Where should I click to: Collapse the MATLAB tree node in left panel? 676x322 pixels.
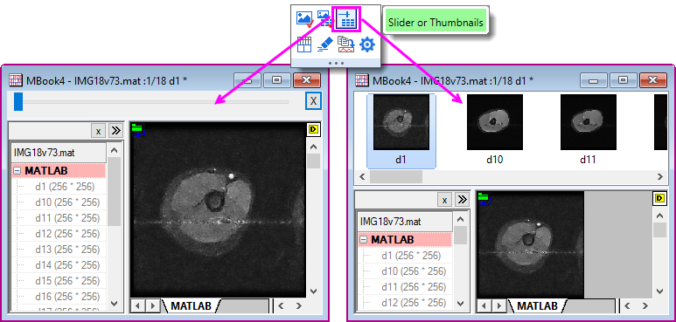17,171
